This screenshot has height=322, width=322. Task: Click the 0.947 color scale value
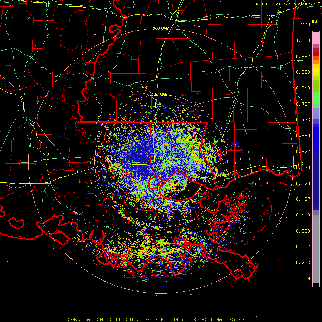click(303, 56)
